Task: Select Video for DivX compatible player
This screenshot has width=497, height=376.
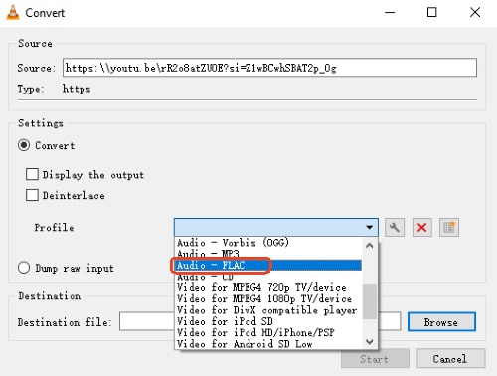Action: point(268,310)
